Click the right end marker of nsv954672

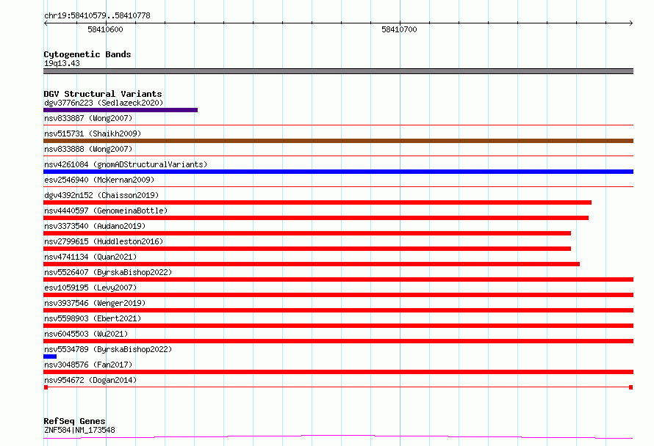[631, 387]
